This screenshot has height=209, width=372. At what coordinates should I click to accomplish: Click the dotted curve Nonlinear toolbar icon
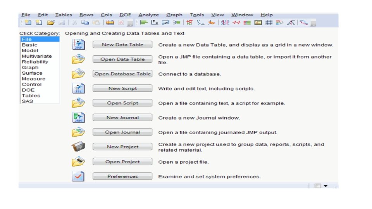[200, 22]
